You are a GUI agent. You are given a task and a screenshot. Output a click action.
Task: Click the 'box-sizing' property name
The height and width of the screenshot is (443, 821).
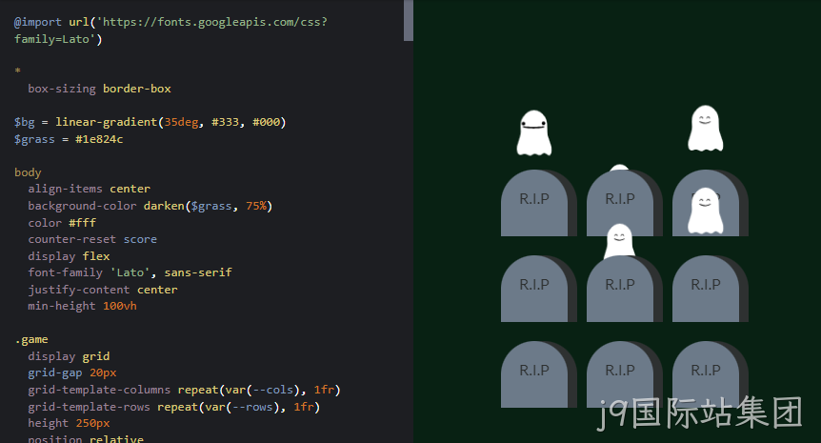[x=62, y=89]
